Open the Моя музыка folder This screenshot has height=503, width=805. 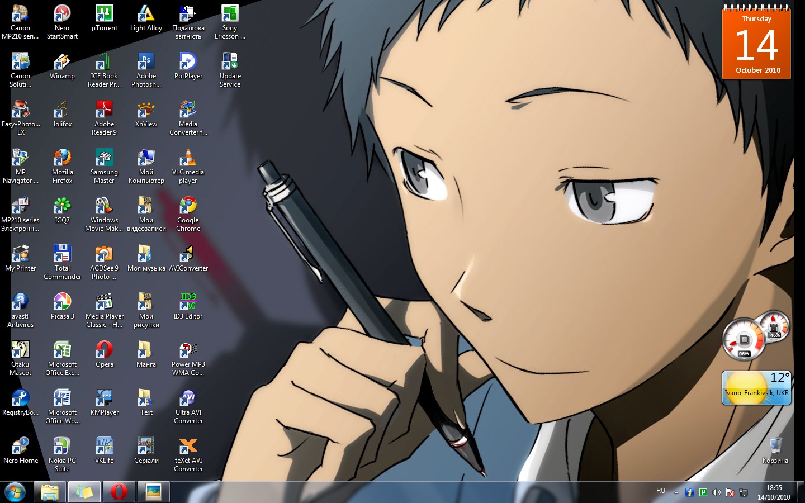[146, 259]
